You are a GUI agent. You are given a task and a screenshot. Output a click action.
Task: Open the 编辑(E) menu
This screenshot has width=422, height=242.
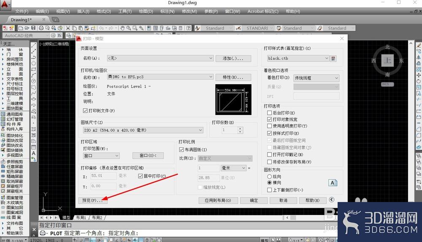click(x=42, y=11)
